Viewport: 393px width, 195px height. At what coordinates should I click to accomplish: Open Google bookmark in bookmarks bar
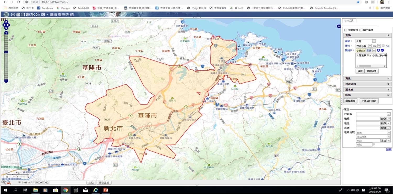pos(63,8)
